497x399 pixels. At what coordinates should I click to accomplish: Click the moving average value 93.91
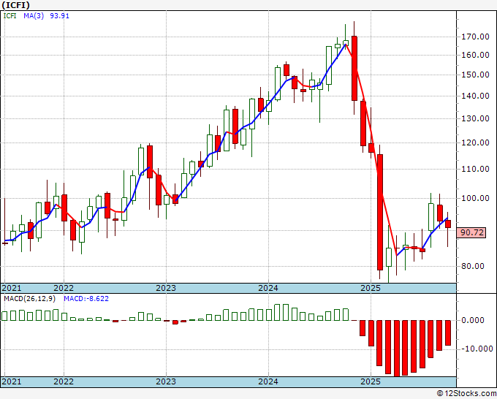[59, 16]
